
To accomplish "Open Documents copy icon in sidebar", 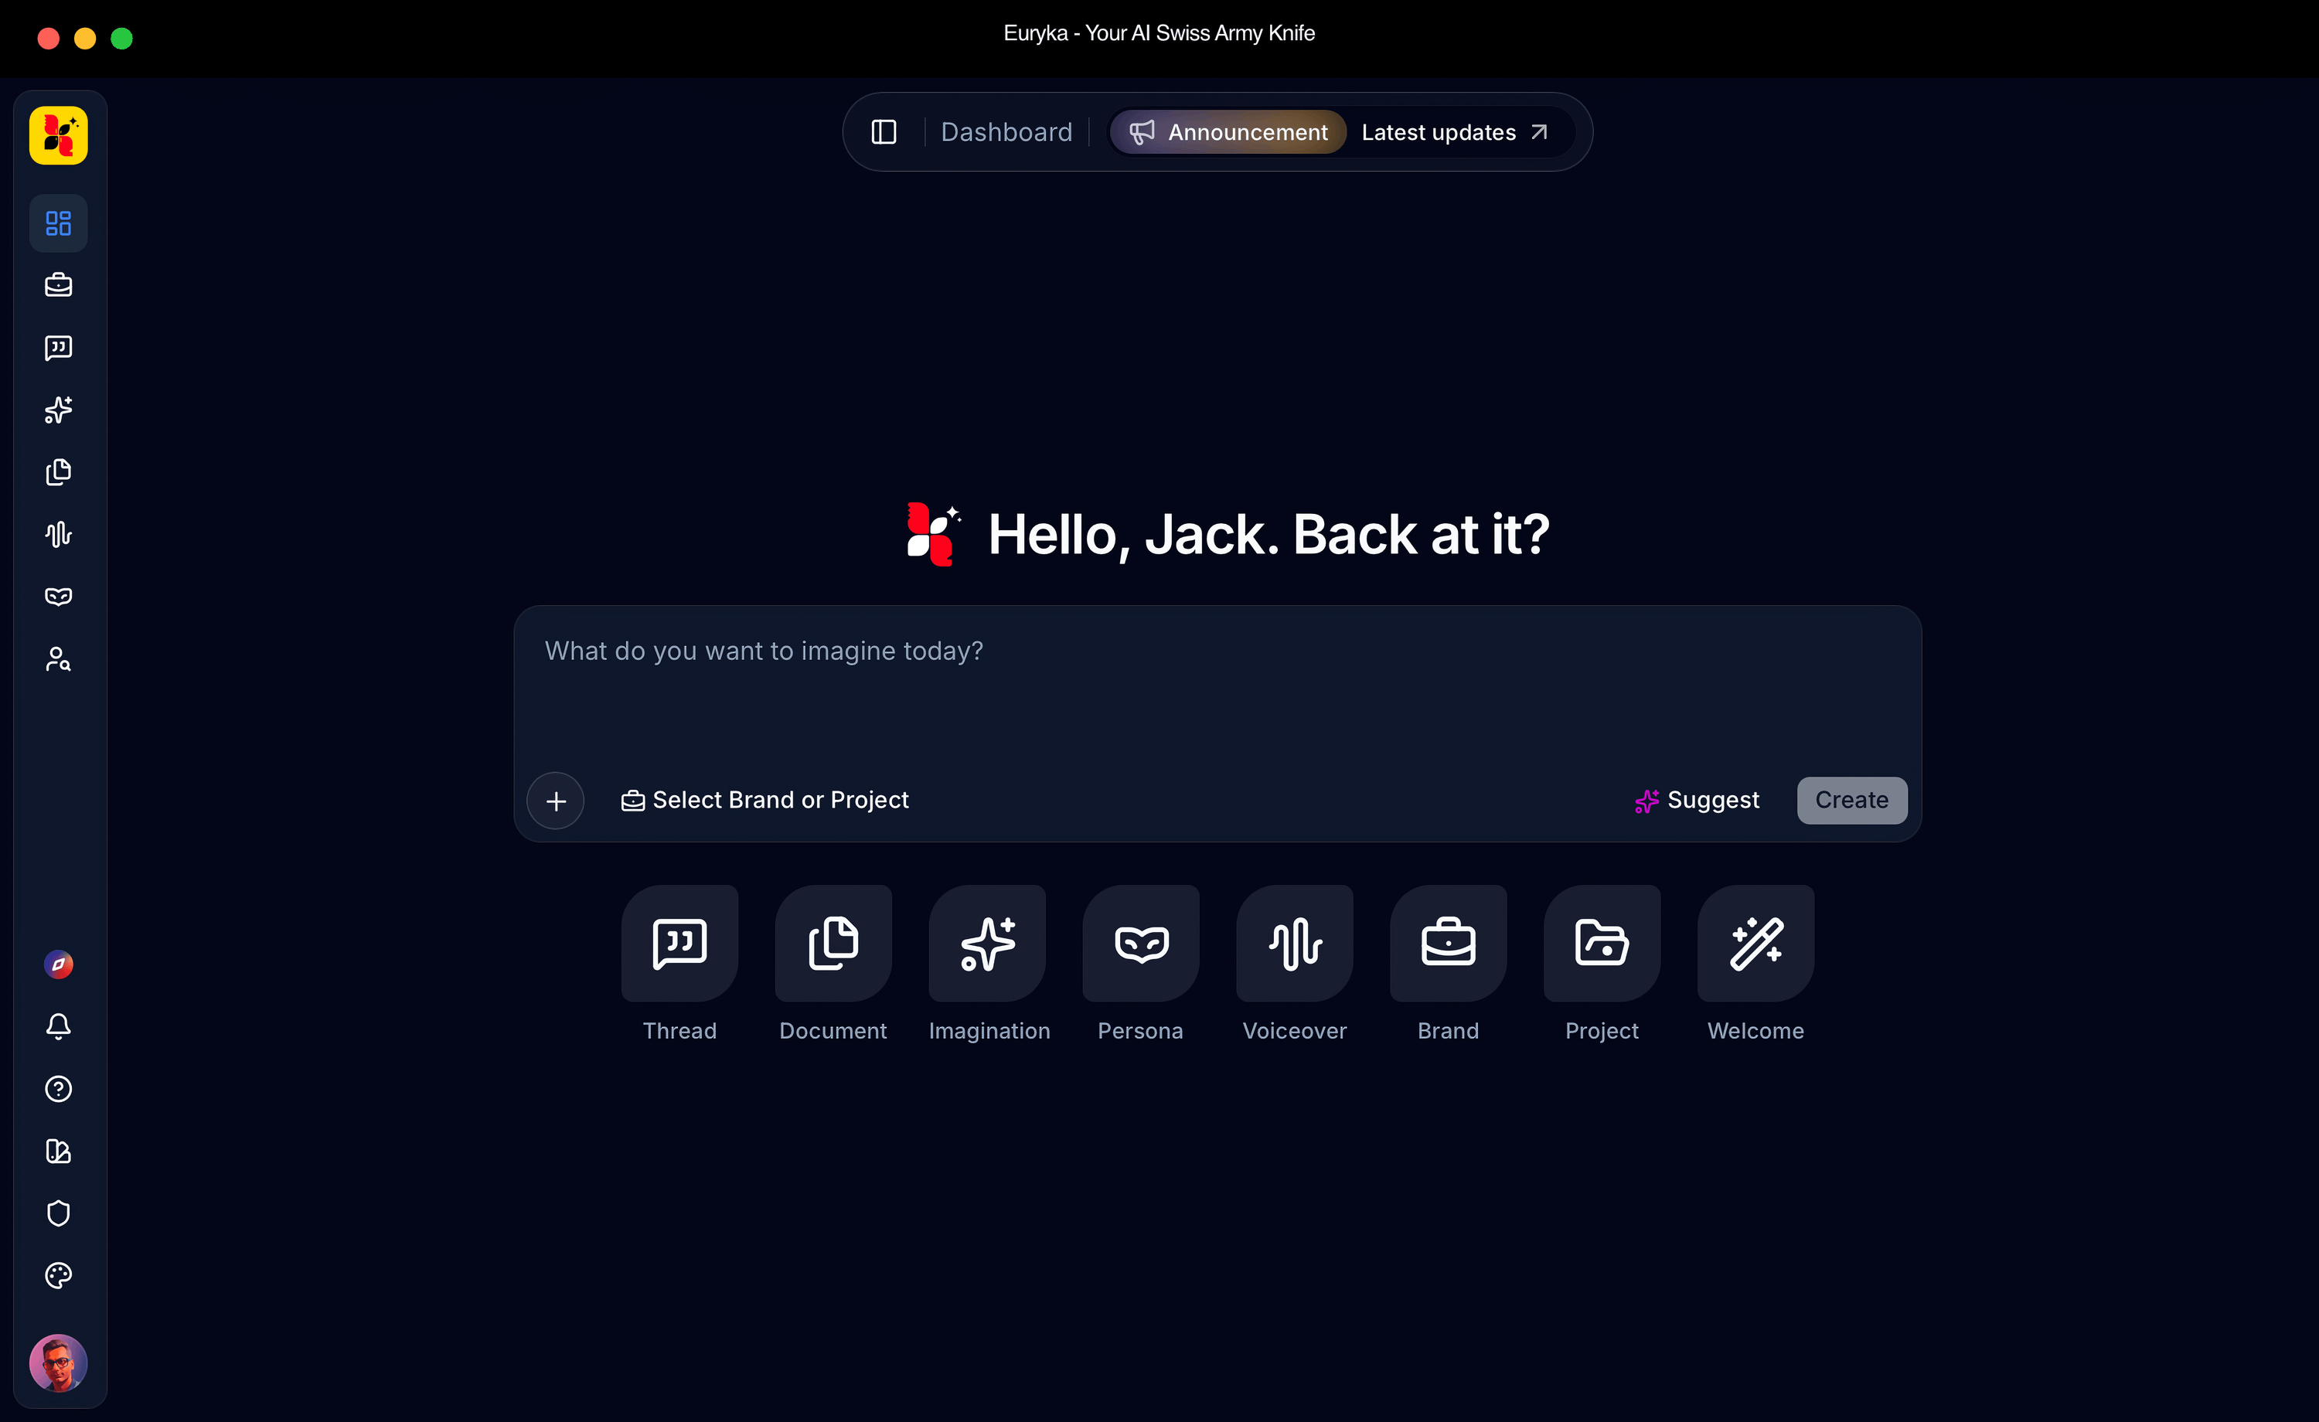I will click(58, 472).
